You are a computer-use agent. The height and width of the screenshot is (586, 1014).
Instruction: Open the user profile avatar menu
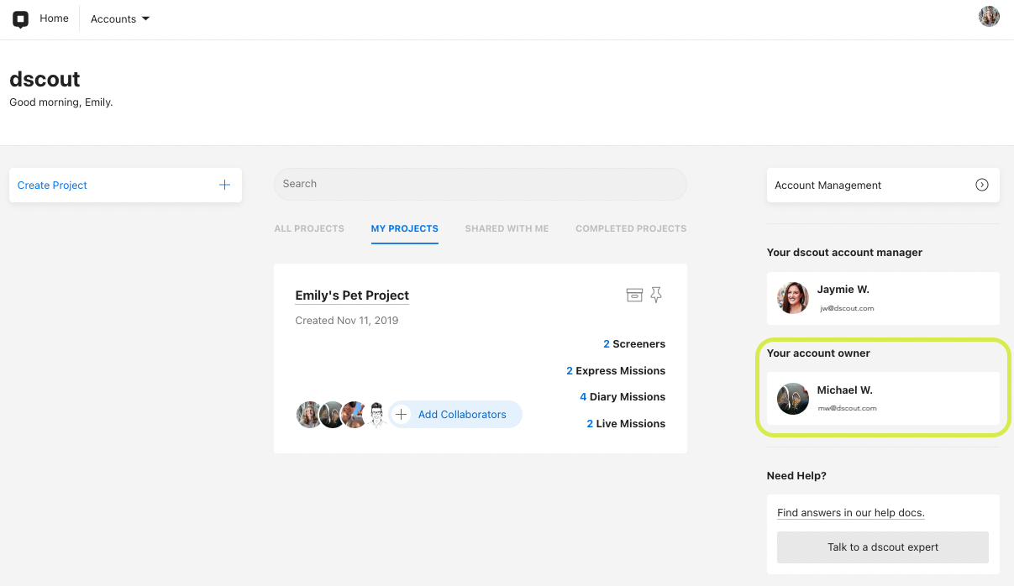point(989,17)
